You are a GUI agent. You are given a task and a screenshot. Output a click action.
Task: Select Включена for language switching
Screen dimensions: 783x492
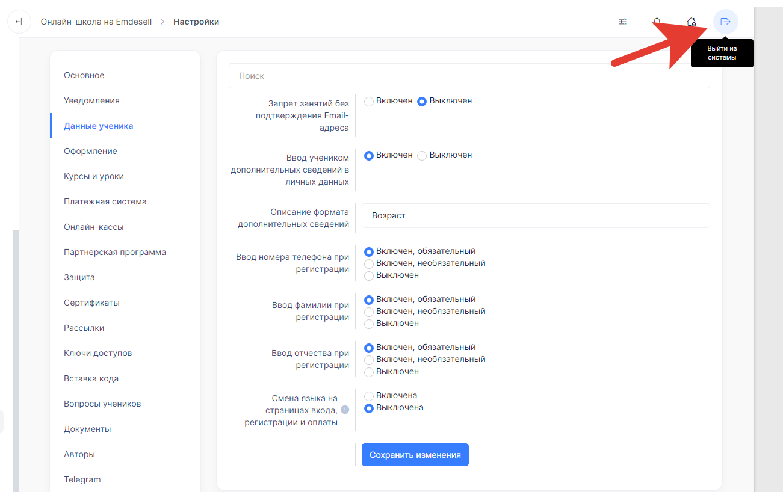369,396
